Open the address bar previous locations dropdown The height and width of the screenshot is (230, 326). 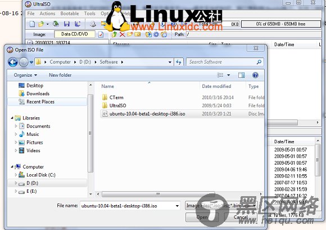click(170, 62)
